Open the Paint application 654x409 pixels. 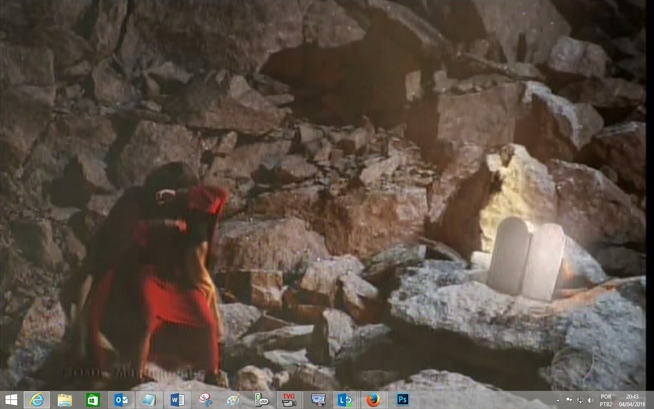(233, 400)
